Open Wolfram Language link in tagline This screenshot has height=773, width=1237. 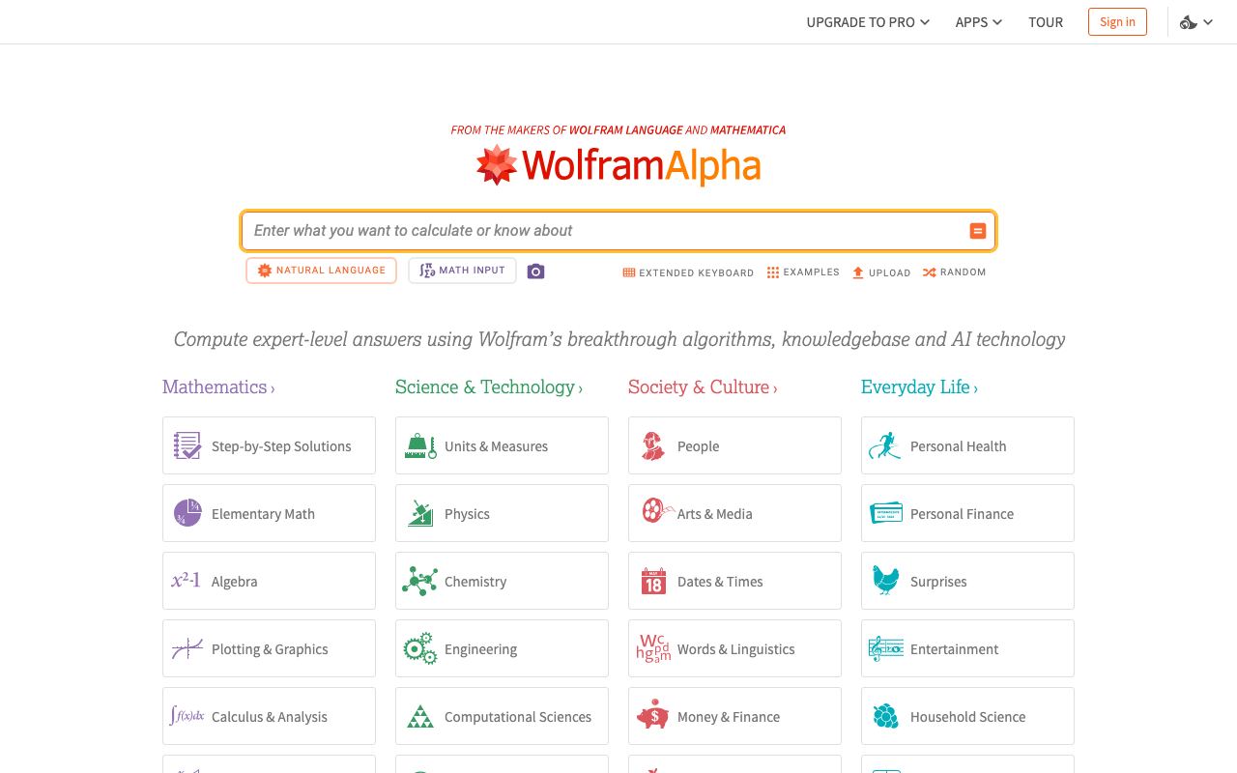(625, 129)
